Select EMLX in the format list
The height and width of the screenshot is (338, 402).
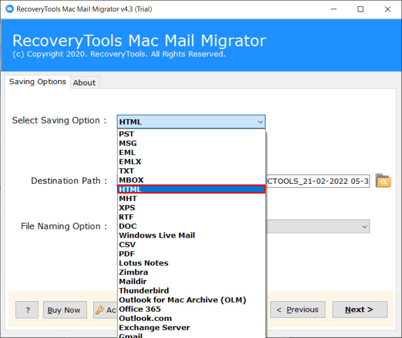[191, 162]
